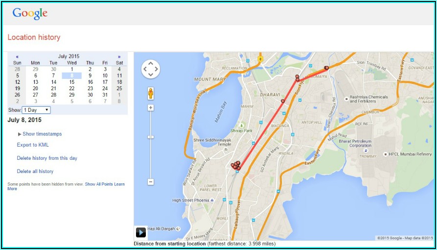Go to next month in calendar
437x250 pixels.
coord(119,56)
